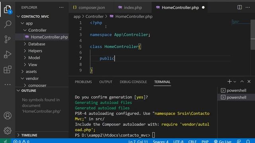The width and height of the screenshot is (255, 143).
Task: Click Controller breadcrumb segment
Action: (x=94, y=17)
